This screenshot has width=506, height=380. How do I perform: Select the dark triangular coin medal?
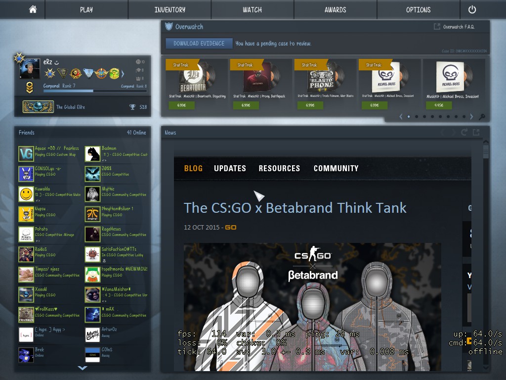click(63, 73)
